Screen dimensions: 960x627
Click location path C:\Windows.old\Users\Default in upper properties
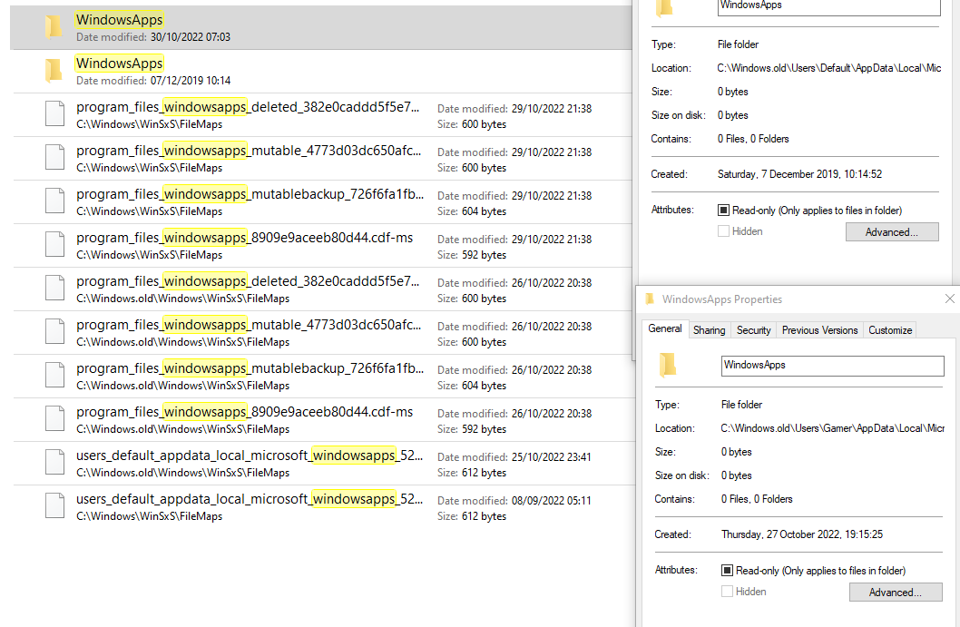(x=829, y=68)
